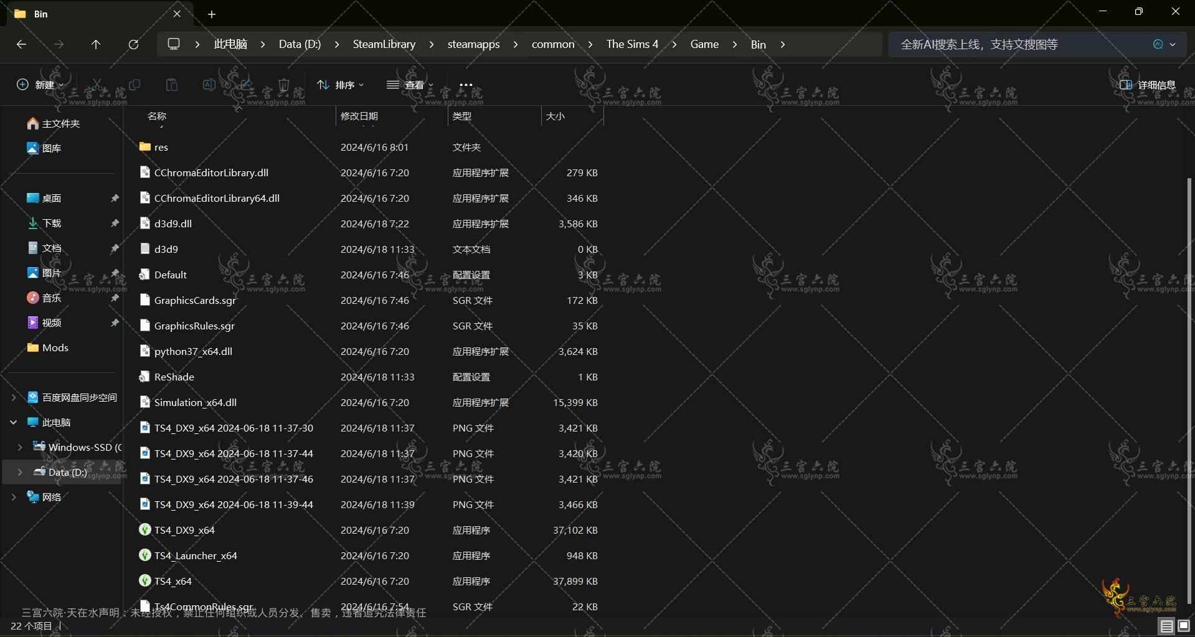Screen dimensions: 1195x637
Task: Click the Share icon in toolbar
Action: [x=247, y=85]
